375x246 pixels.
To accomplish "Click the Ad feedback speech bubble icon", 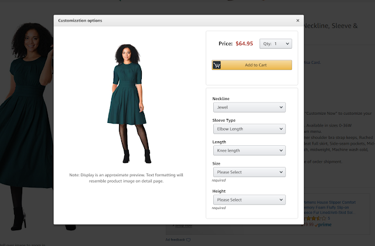I will tap(189, 240).
